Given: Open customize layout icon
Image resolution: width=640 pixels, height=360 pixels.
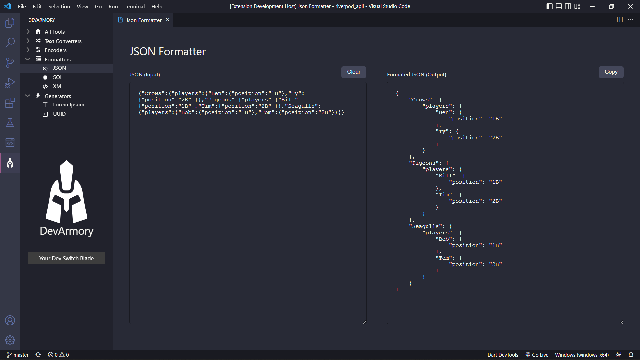Looking at the screenshot, I should click(x=577, y=6).
